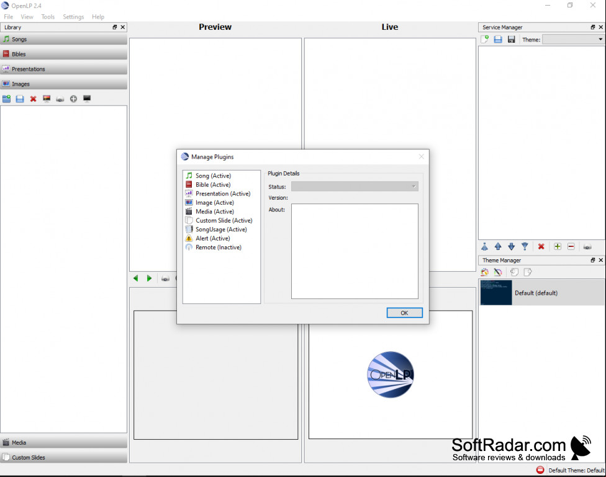The height and width of the screenshot is (477, 606).
Task: Click the projector icon in the Library toolbar
Action: pos(60,99)
